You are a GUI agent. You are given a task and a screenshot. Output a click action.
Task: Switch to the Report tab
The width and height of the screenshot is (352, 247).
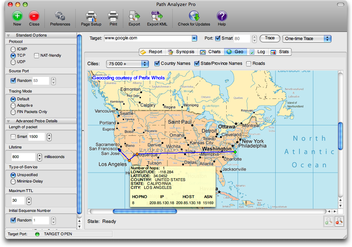coord(152,52)
